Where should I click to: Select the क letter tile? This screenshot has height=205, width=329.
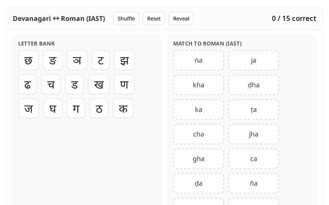click(x=123, y=109)
